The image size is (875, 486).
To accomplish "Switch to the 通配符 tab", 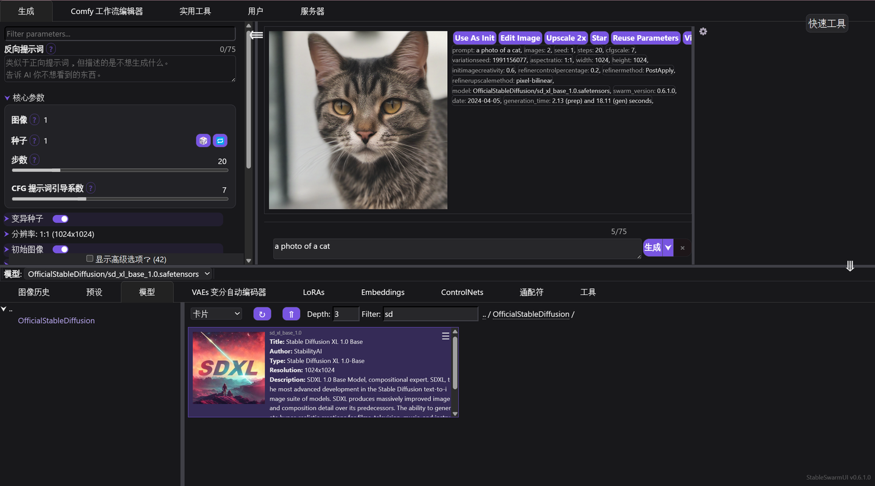I will 532,292.
